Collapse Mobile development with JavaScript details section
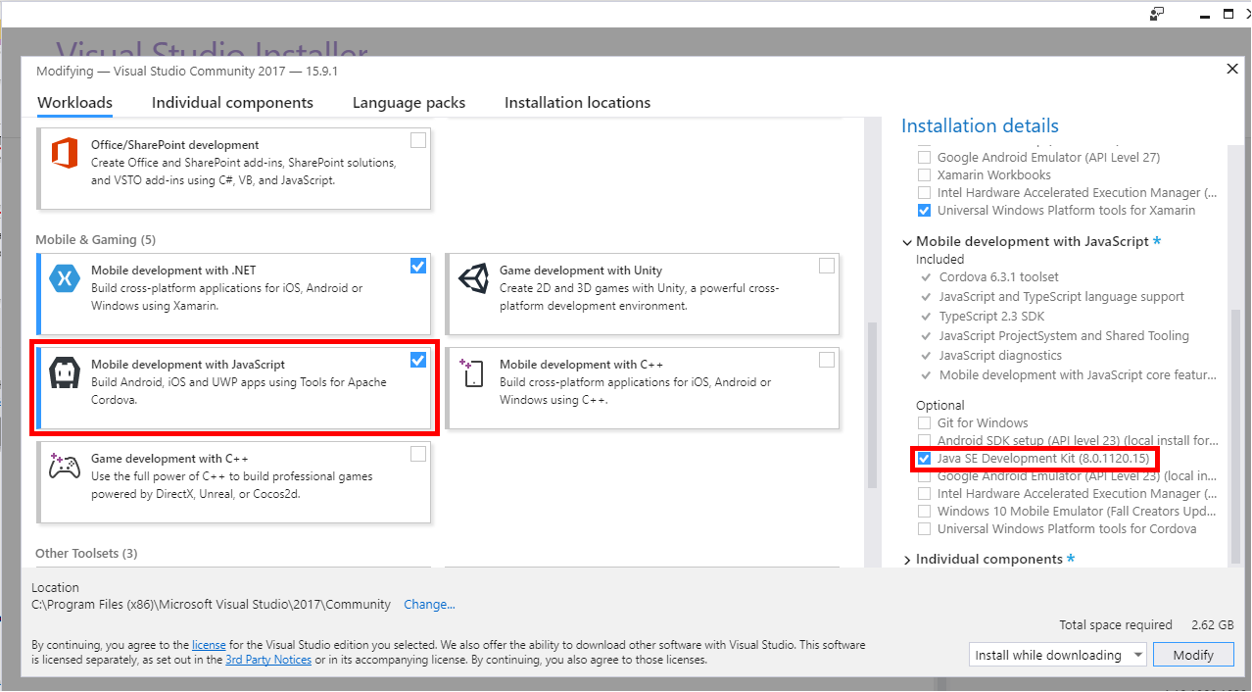The width and height of the screenshot is (1252, 692). 907,242
